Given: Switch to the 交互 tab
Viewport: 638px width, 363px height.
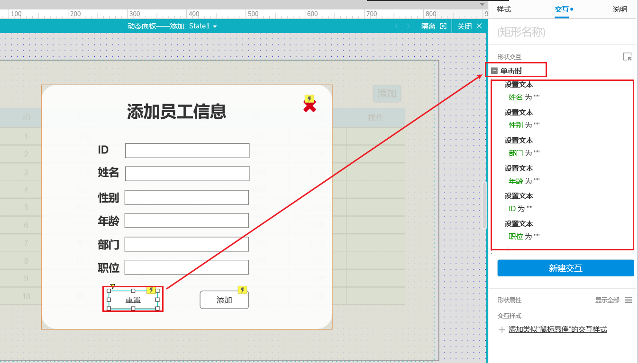Looking at the screenshot, I should (562, 9).
